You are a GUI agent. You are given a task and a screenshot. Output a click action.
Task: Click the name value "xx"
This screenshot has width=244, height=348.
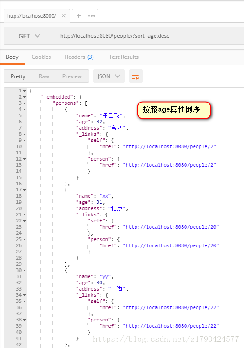(x=105, y=196)
